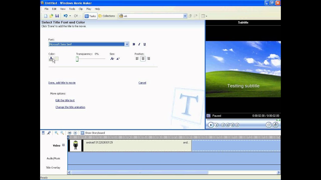The width and height of the screenshot is (321, 180).
Task: Go up one collection level
Action: [x=190, y=16]
